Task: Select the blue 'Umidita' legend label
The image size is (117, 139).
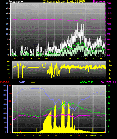Action: click(21, 82)
